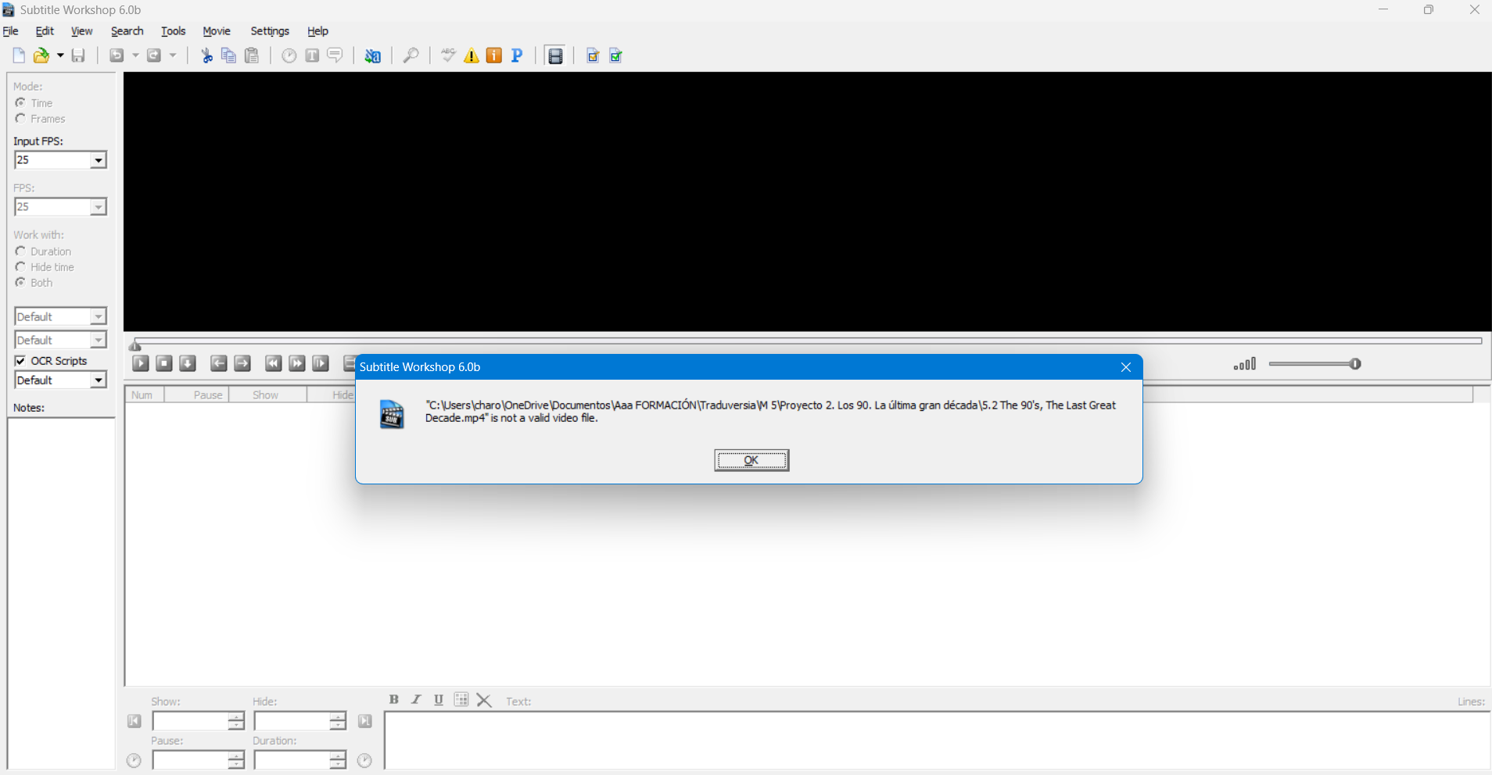
Task: Select Hide time work-with option
Action: pyautogui.click(x=20, y=267)
